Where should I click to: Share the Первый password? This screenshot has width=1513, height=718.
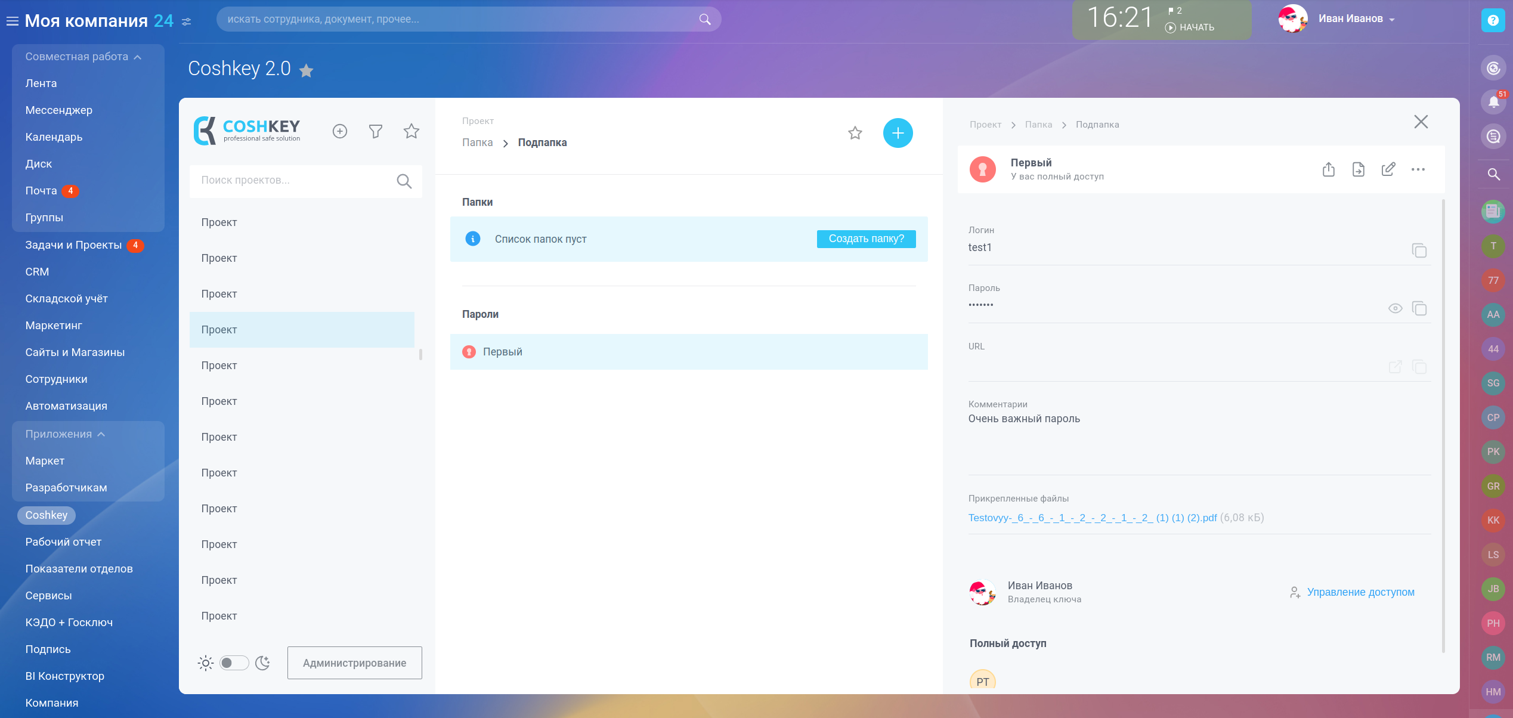point(1329,169)
